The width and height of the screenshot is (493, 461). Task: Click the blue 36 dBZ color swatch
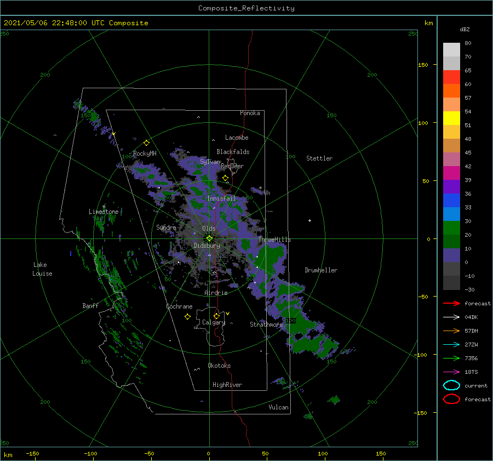tap(451, 200)
